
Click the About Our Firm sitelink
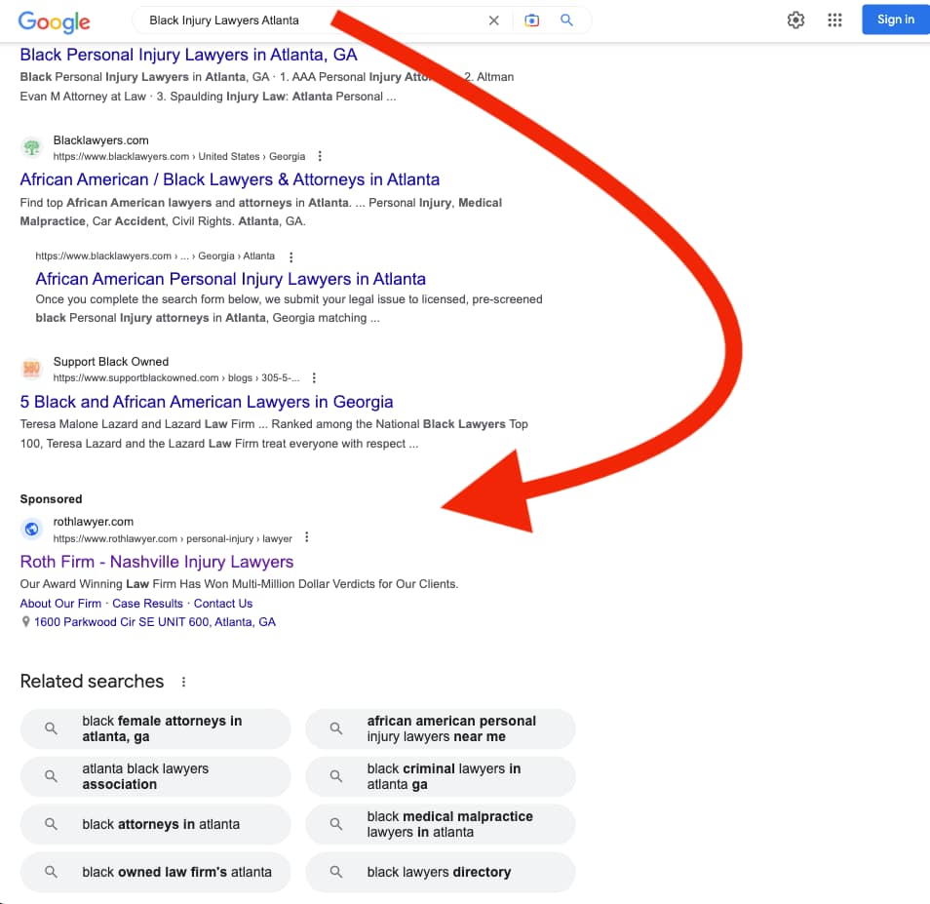coord(60,604)
